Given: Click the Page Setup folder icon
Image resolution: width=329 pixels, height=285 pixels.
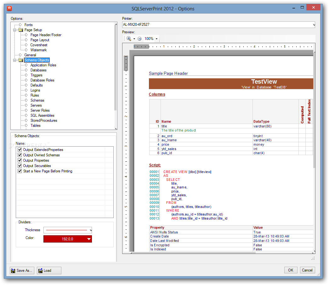Looking at the screenshot, I should 20,30.
